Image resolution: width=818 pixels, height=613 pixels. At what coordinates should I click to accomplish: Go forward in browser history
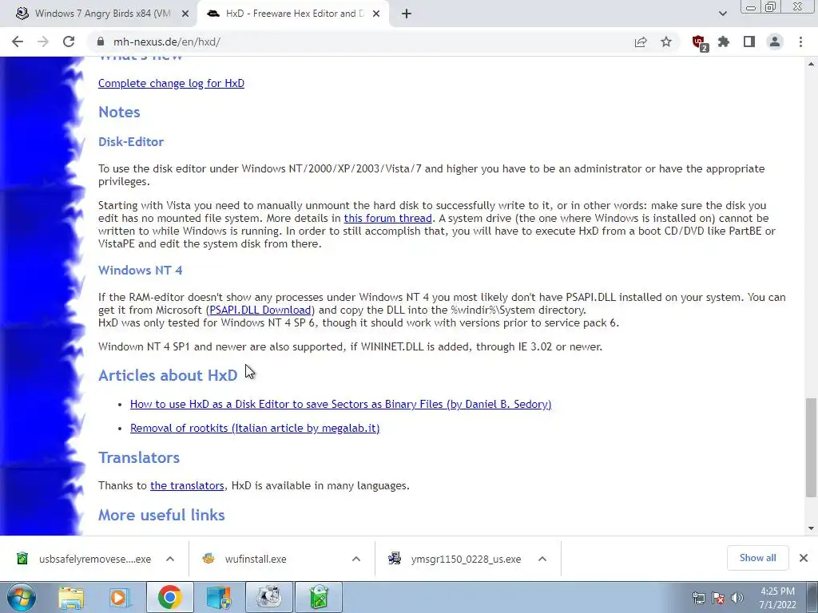coord(43,42)
